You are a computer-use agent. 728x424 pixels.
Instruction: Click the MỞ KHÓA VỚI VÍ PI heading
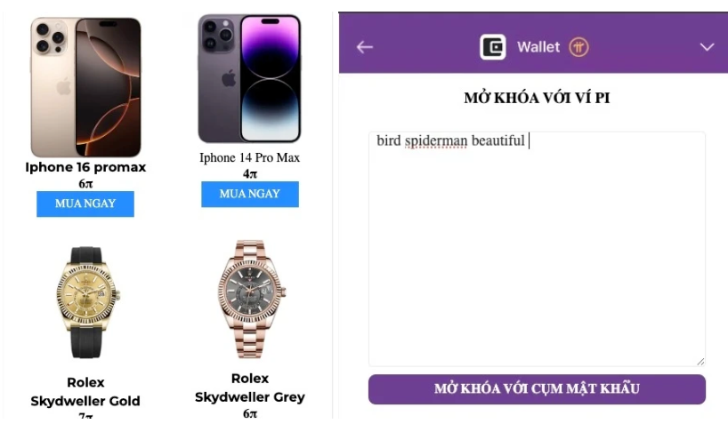pyautogui.click(x=537, y=98)
